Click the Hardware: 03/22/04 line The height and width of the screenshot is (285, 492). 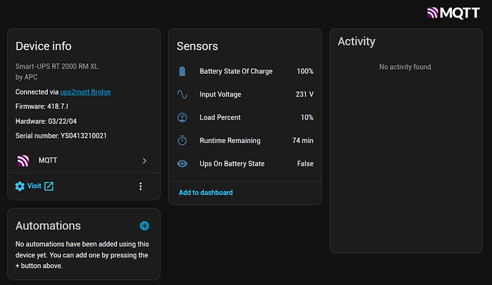coord(46,121)
